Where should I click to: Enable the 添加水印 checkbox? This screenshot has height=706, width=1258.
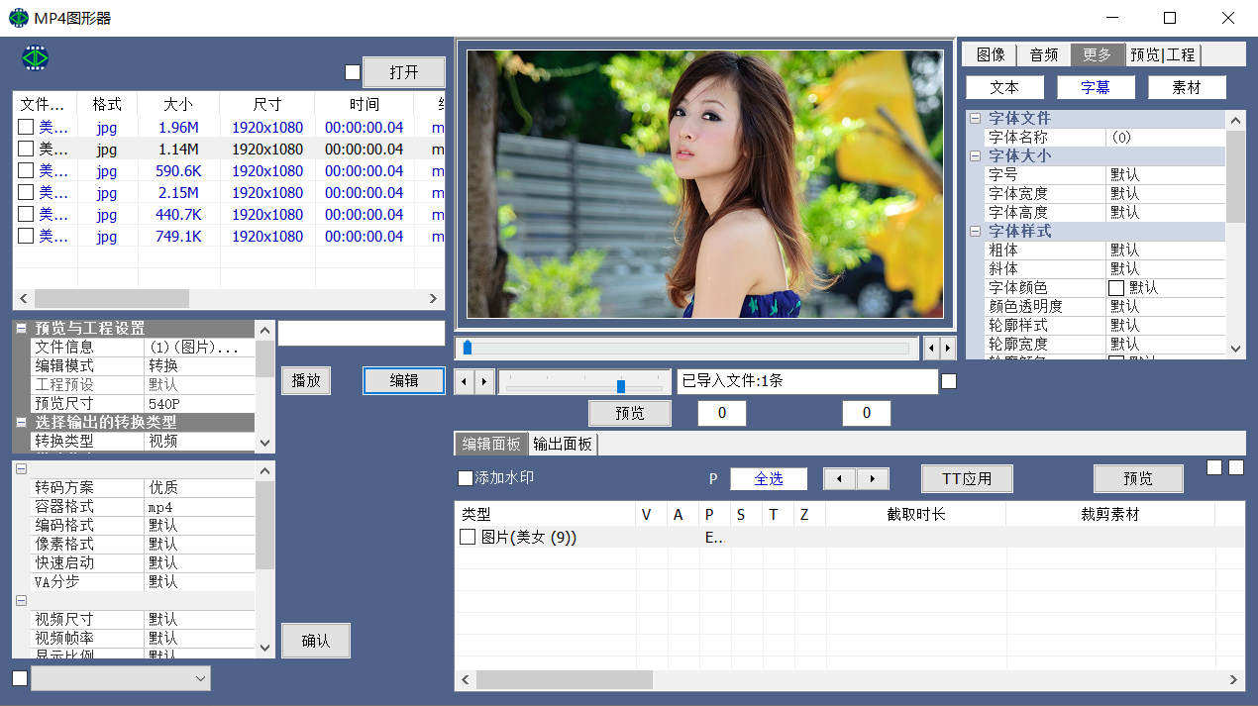point(466,478)
